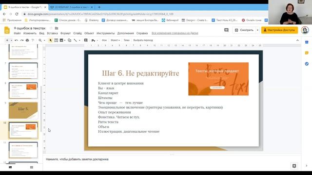The height and width of the screenshot is (175, 312).
Task: Open the Вставка menu
Action: pos(52,34)
